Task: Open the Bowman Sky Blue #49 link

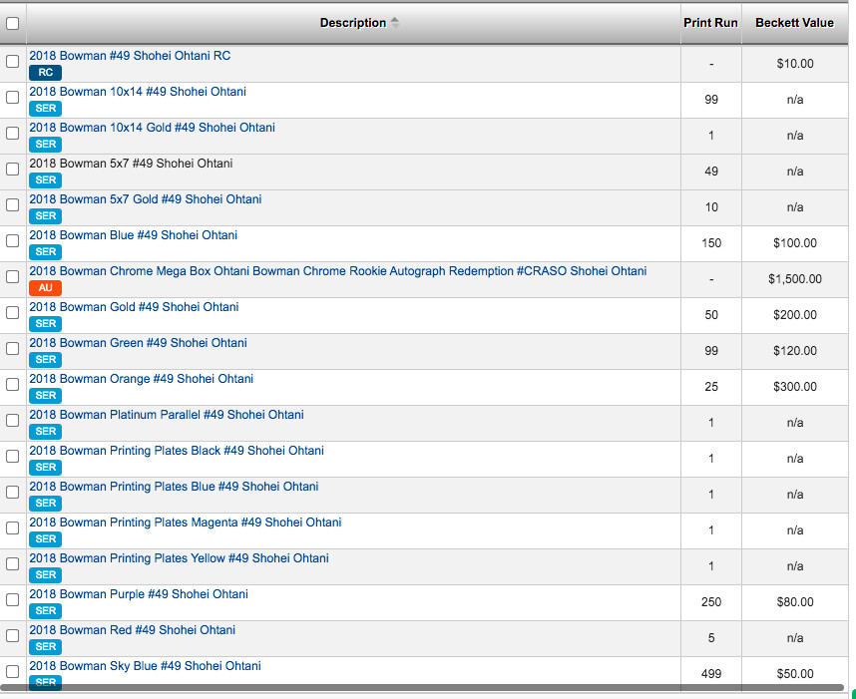Action: [x=146, y=666]
